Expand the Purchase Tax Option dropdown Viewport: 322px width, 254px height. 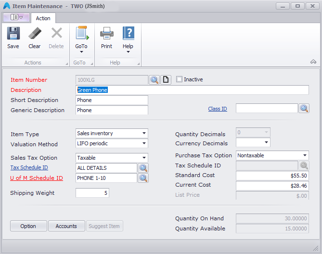pos(305,155)
